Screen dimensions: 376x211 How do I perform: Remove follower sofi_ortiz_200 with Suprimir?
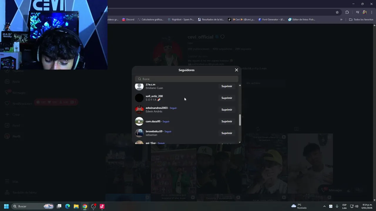tap(226, 98)
